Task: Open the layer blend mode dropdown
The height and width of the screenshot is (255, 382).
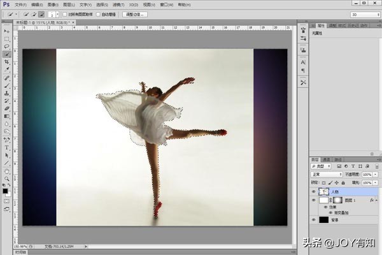Action: [326, 173]
